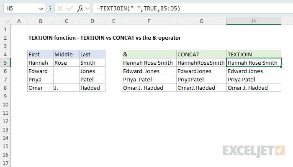The width and height of the screenshot is (293, 167).
Task: Select row 8 header
Action: (x=5, y=88)
